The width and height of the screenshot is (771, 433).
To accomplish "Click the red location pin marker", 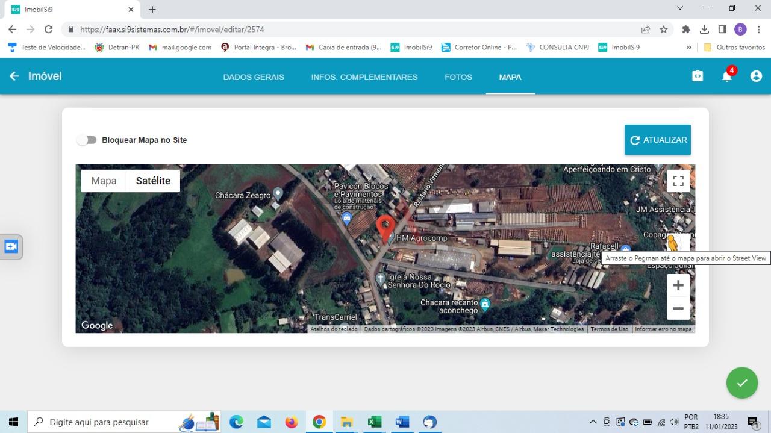I will pos(385,229).
